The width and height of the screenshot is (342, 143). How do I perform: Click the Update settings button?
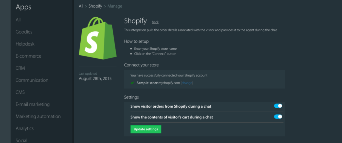click(x=146, y=129)
